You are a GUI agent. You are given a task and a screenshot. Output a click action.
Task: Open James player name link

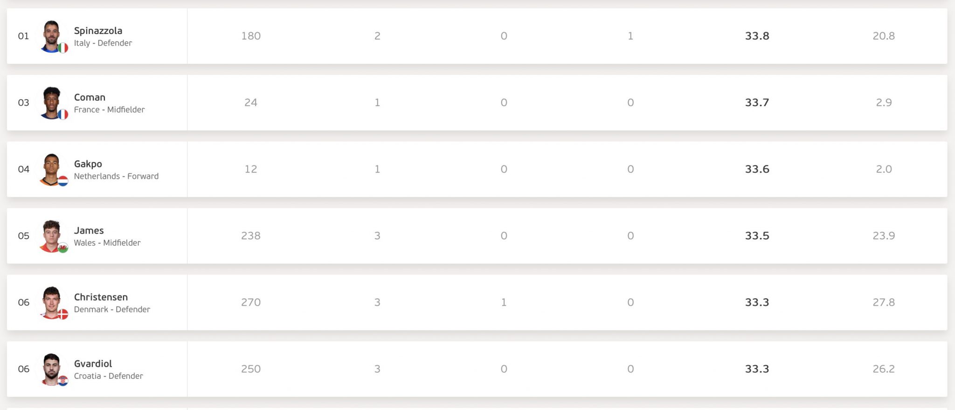pos(89,230)
